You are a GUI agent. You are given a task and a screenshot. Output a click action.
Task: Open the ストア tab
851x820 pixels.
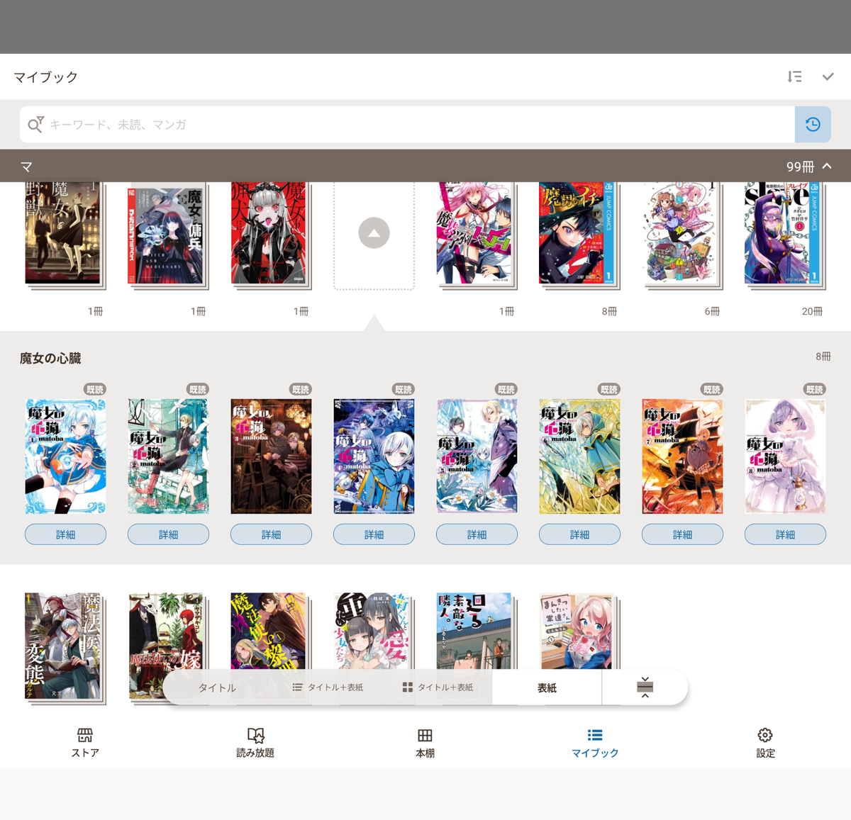pos(85,743)
